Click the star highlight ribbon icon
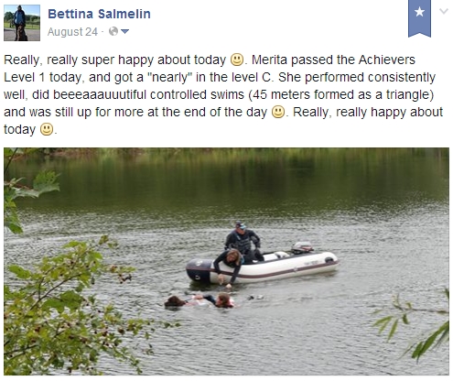 419,18
